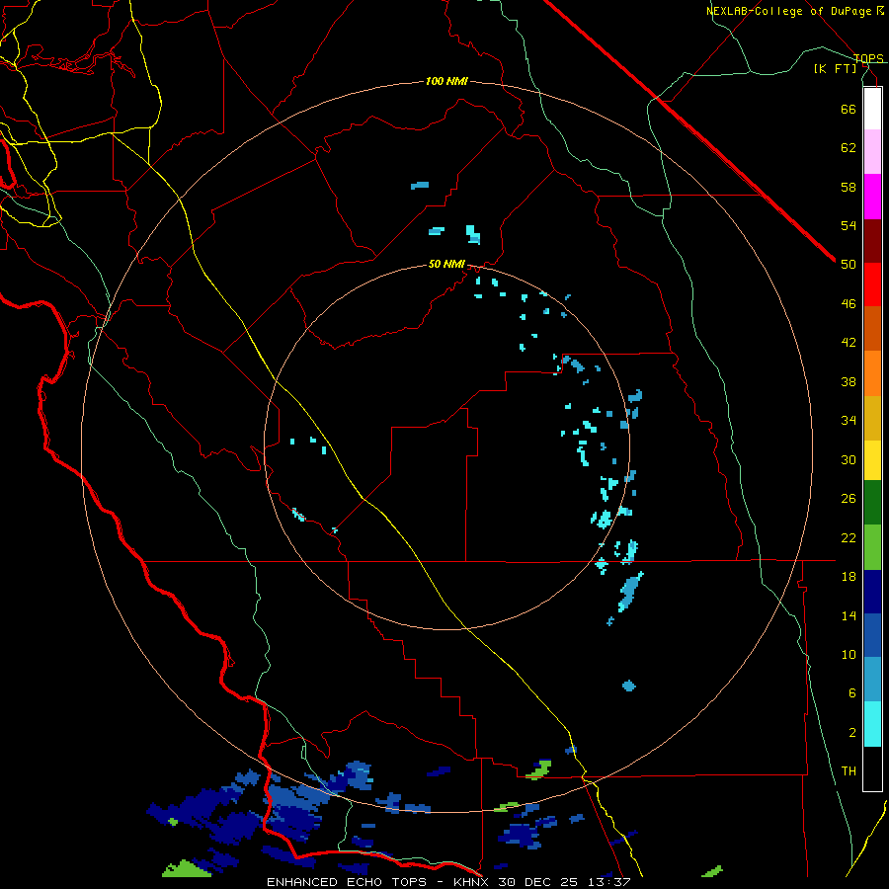Screen dimensions: 889x889
Task: Click the light green swatch below 26
Action: point(872,547)
